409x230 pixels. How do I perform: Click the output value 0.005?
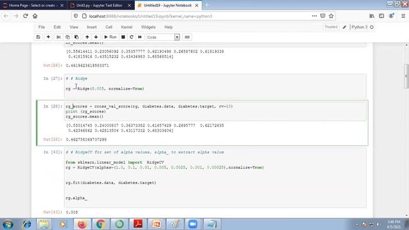[x=72, y=212]
